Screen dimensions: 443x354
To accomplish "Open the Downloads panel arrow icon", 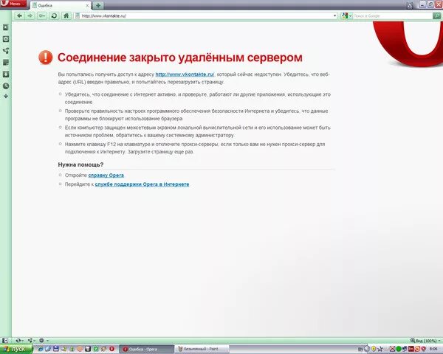I will click(6, 74).
